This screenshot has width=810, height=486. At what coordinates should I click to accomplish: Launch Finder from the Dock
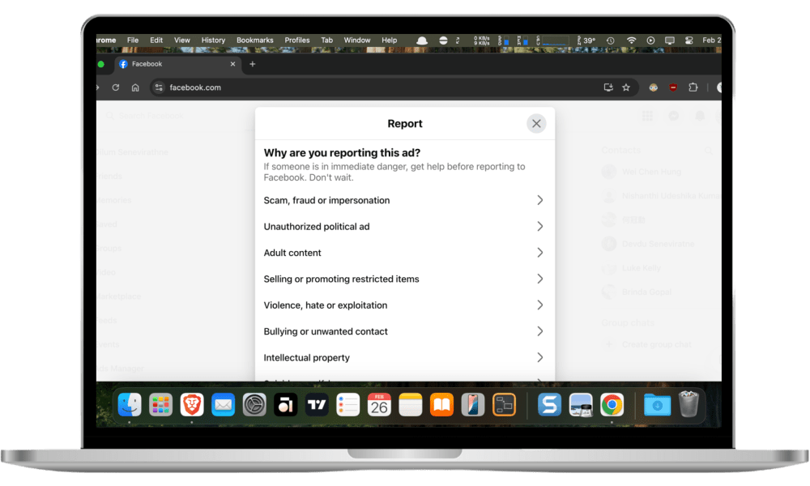[130, 405]
